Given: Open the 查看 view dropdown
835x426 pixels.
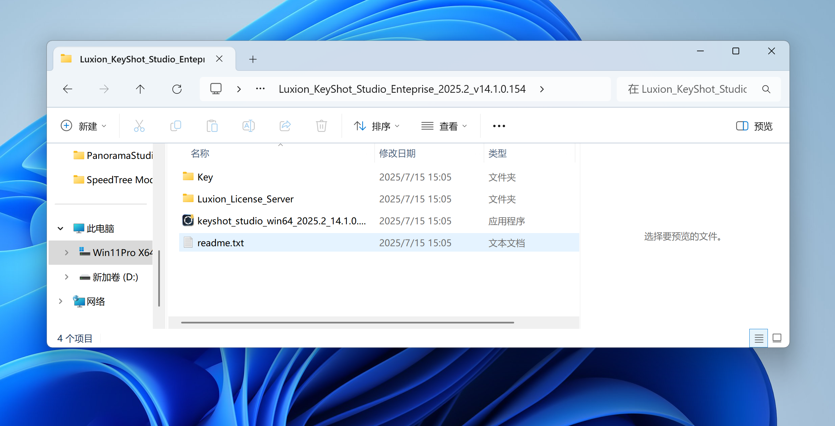Looking at the screenshot, I should coord(444,126).
